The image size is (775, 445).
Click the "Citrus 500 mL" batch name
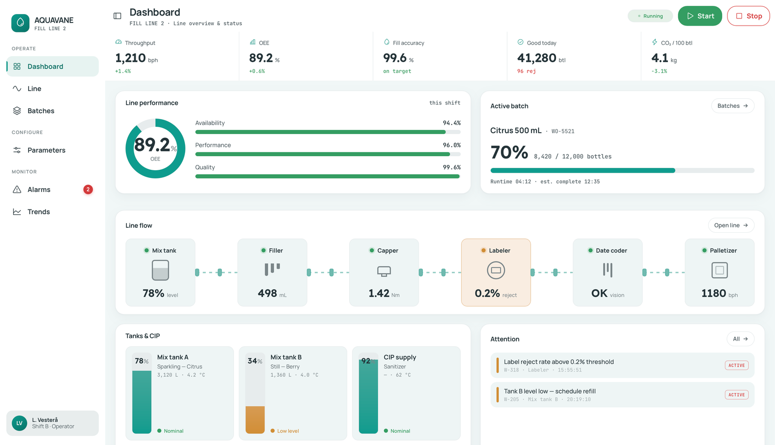point(516,131)
